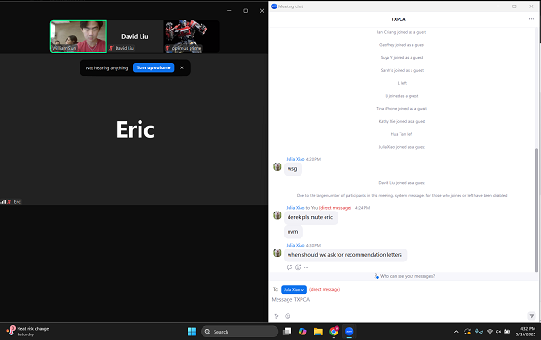Open the meeting chat three-dot menu
Image resolution: width=541 pixels, height=340 pixels.
click(x=531, y=19)
